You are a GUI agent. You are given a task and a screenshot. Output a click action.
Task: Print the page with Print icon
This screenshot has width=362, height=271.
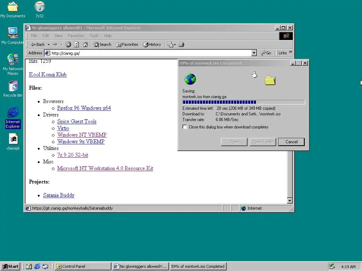click(x=181, y=44)
